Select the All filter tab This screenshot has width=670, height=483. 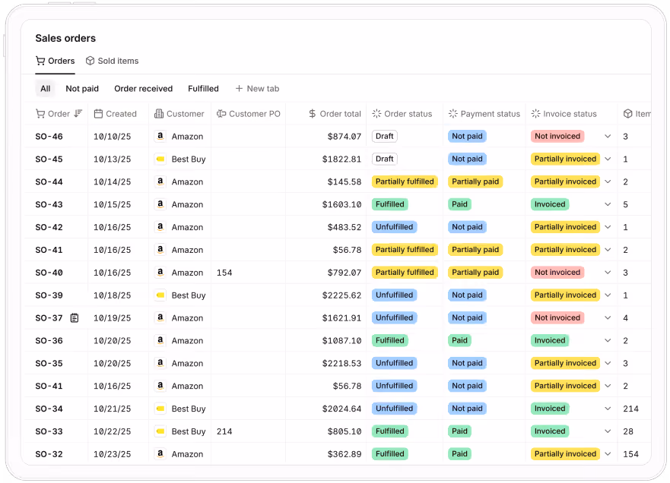tap(46, 88)
